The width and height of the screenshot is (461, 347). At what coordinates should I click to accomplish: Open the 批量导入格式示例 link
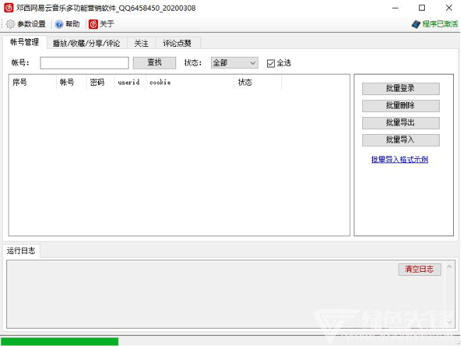(x=399, y=160)
